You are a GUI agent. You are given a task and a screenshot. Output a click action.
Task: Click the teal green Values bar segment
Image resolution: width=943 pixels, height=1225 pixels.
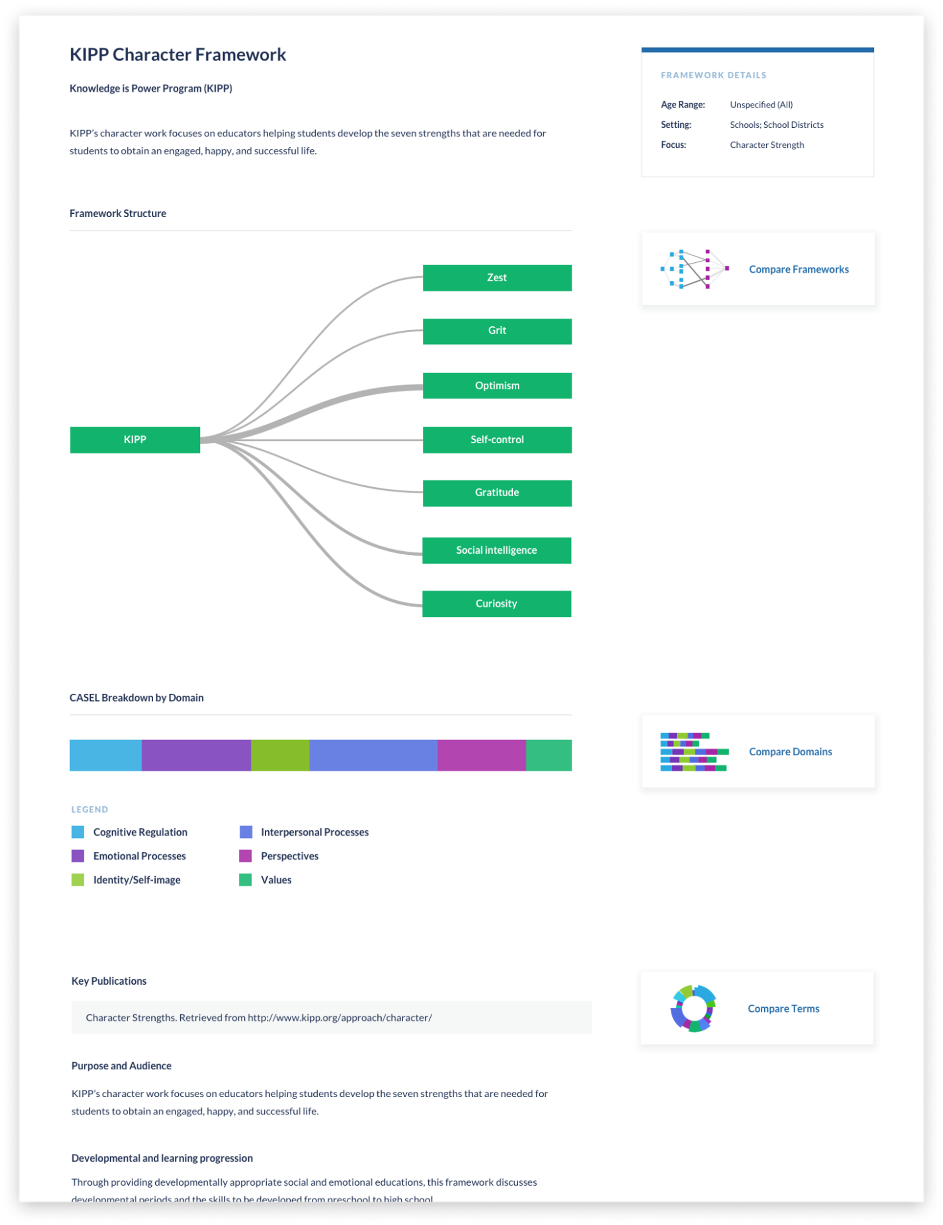549,755
